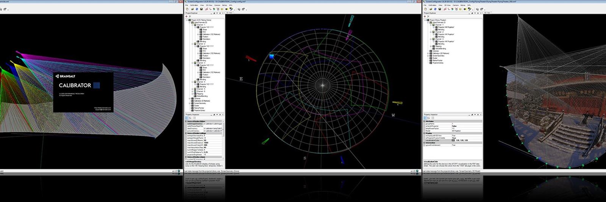This screenshot has height=202, width=606.
Task: Click visualizationColor gray swatch in right inspector
Action: click(453, 140)
